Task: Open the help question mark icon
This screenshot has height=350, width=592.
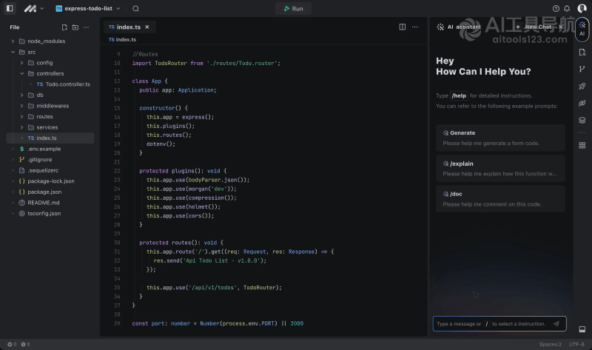Action: [x=556, y=8]
